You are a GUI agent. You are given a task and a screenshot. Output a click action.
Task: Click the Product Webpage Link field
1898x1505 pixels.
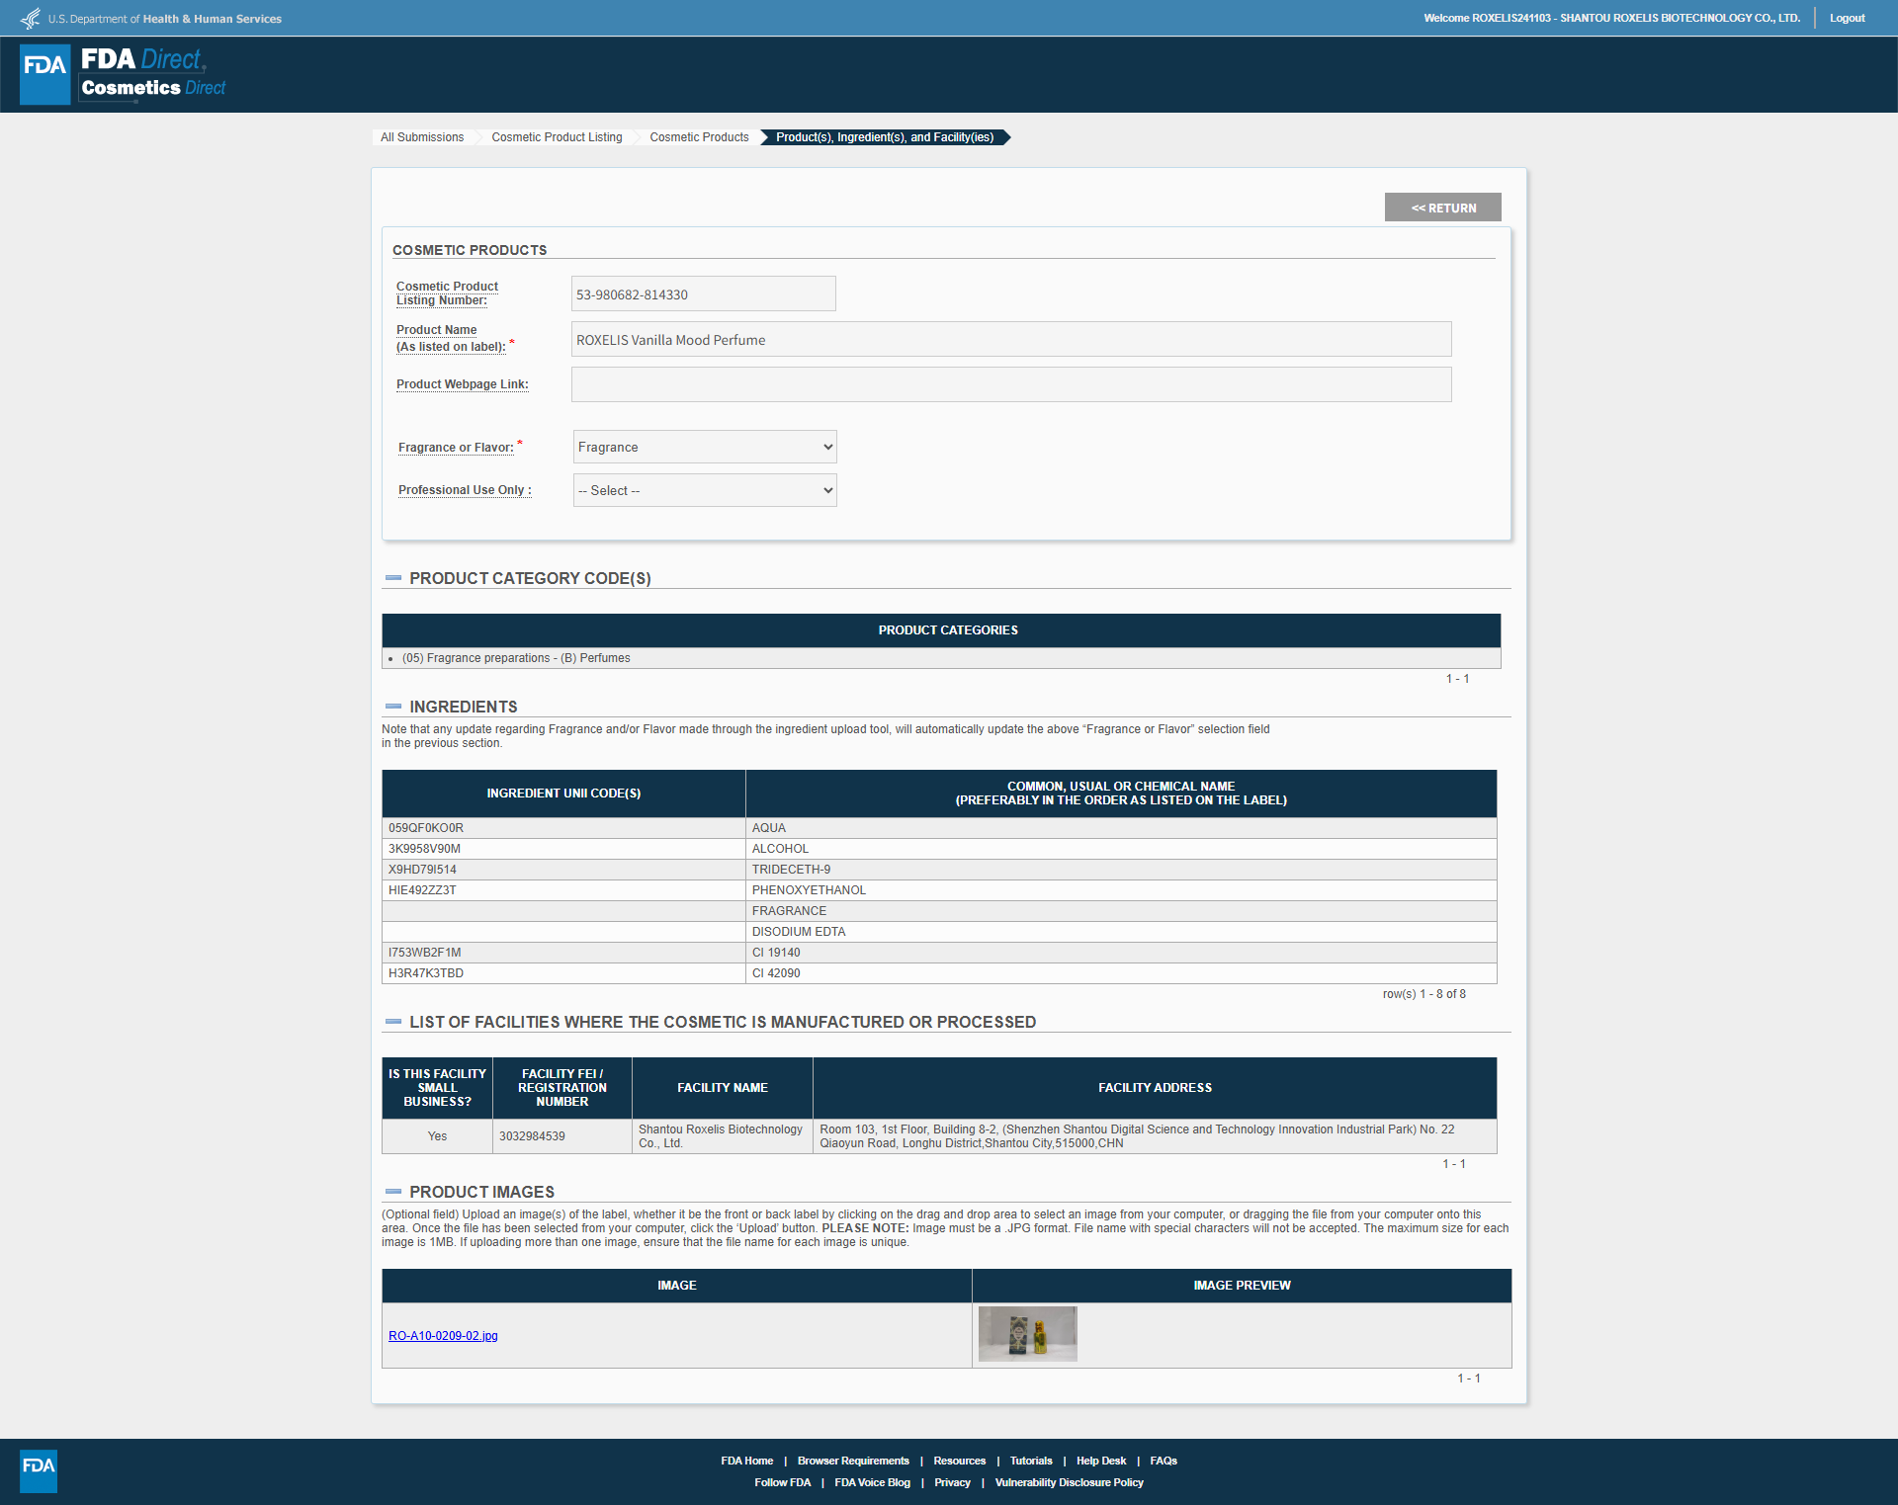pos(1011,384)
